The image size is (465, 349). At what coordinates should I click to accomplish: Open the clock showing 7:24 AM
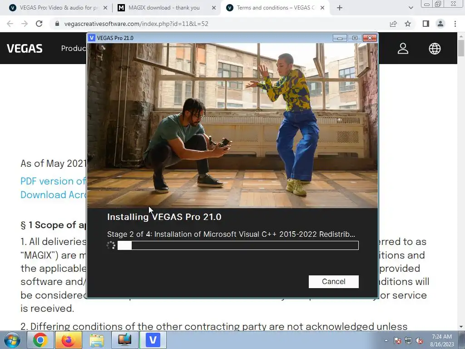click(x=442, y=340)
